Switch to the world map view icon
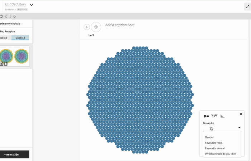The image size is (251, 161). (214, 116)
